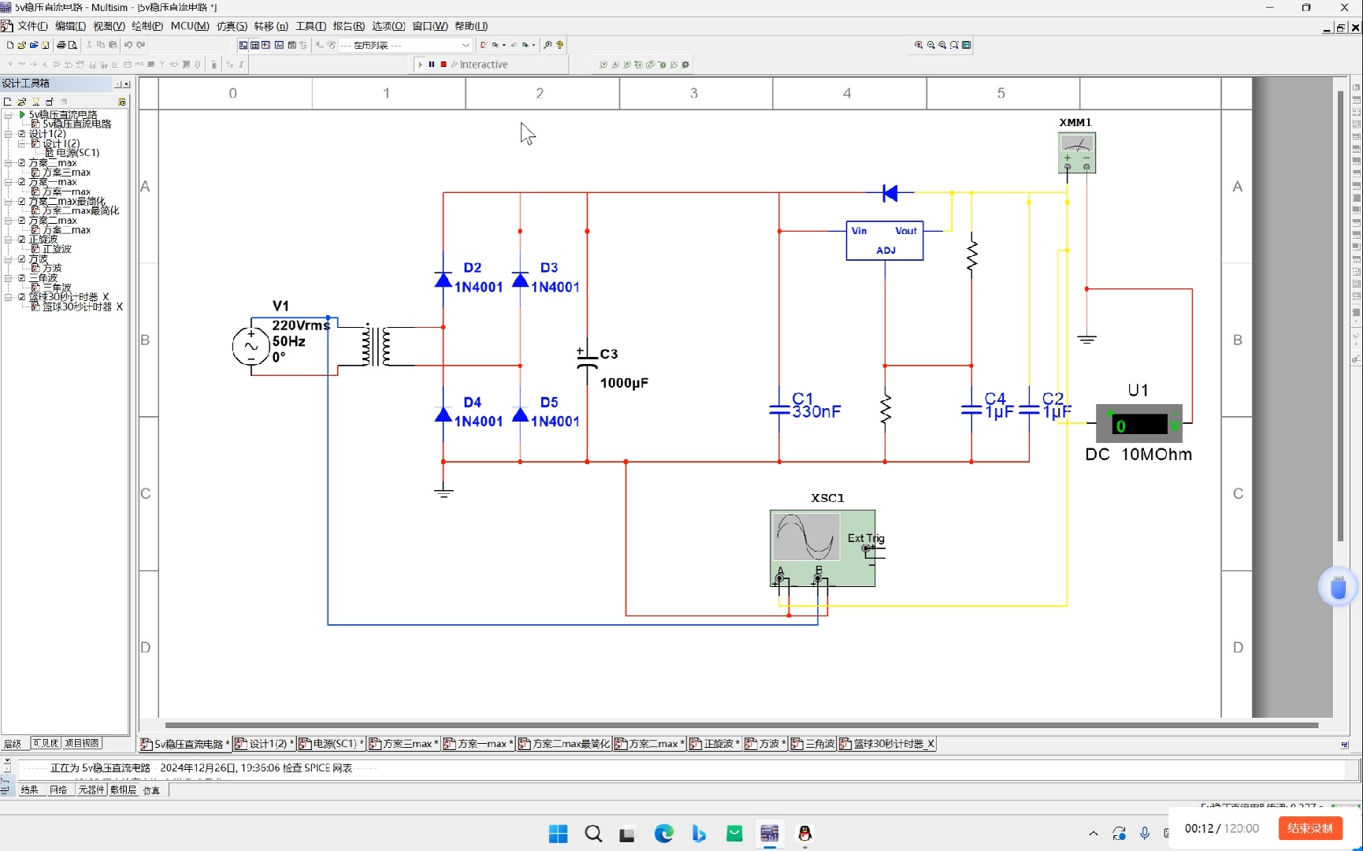Click the Print preview toolbar icon
This screenshot has width=1363, height=851.
72,45
